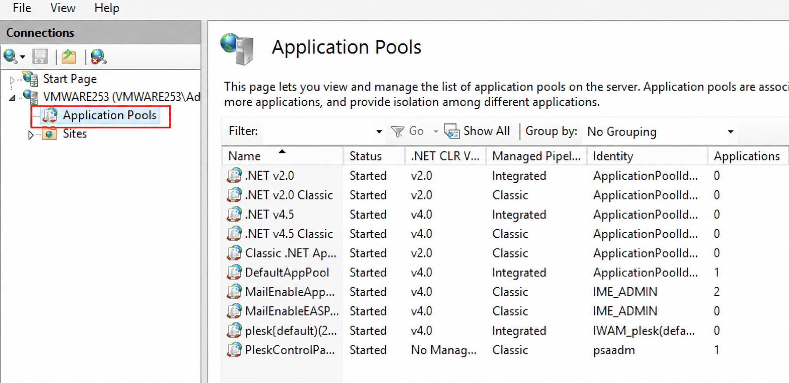Open the View menu
789x383 pixels.
63,8
